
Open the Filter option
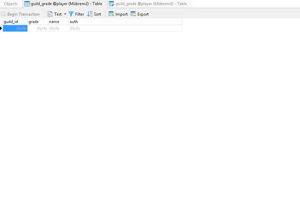(76, 14)
